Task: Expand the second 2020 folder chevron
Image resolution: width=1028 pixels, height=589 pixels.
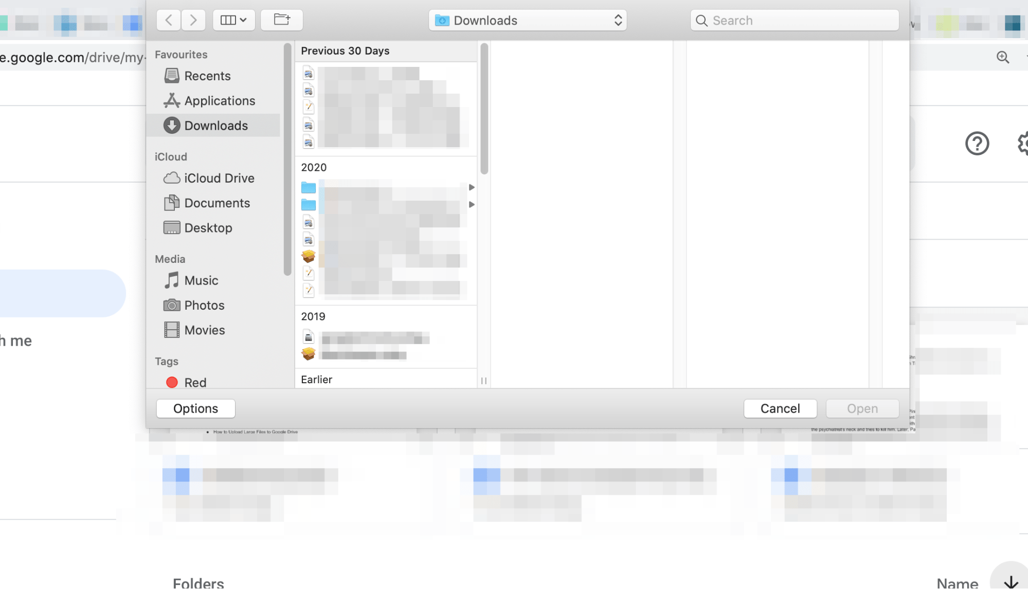Action: click(472, 205)
